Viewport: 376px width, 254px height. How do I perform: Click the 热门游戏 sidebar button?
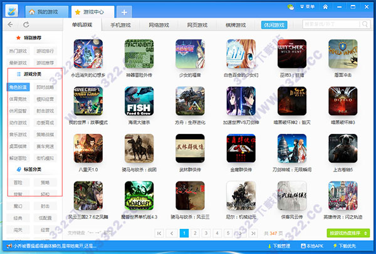18,51
